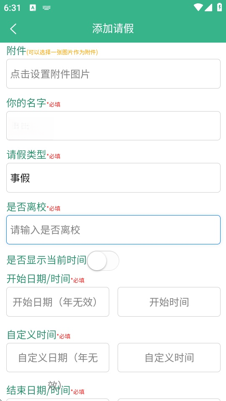Tap the cellular signal icon

(208, 7)
